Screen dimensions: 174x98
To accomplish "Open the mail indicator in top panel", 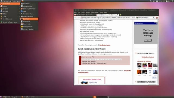I will (157, 1).
